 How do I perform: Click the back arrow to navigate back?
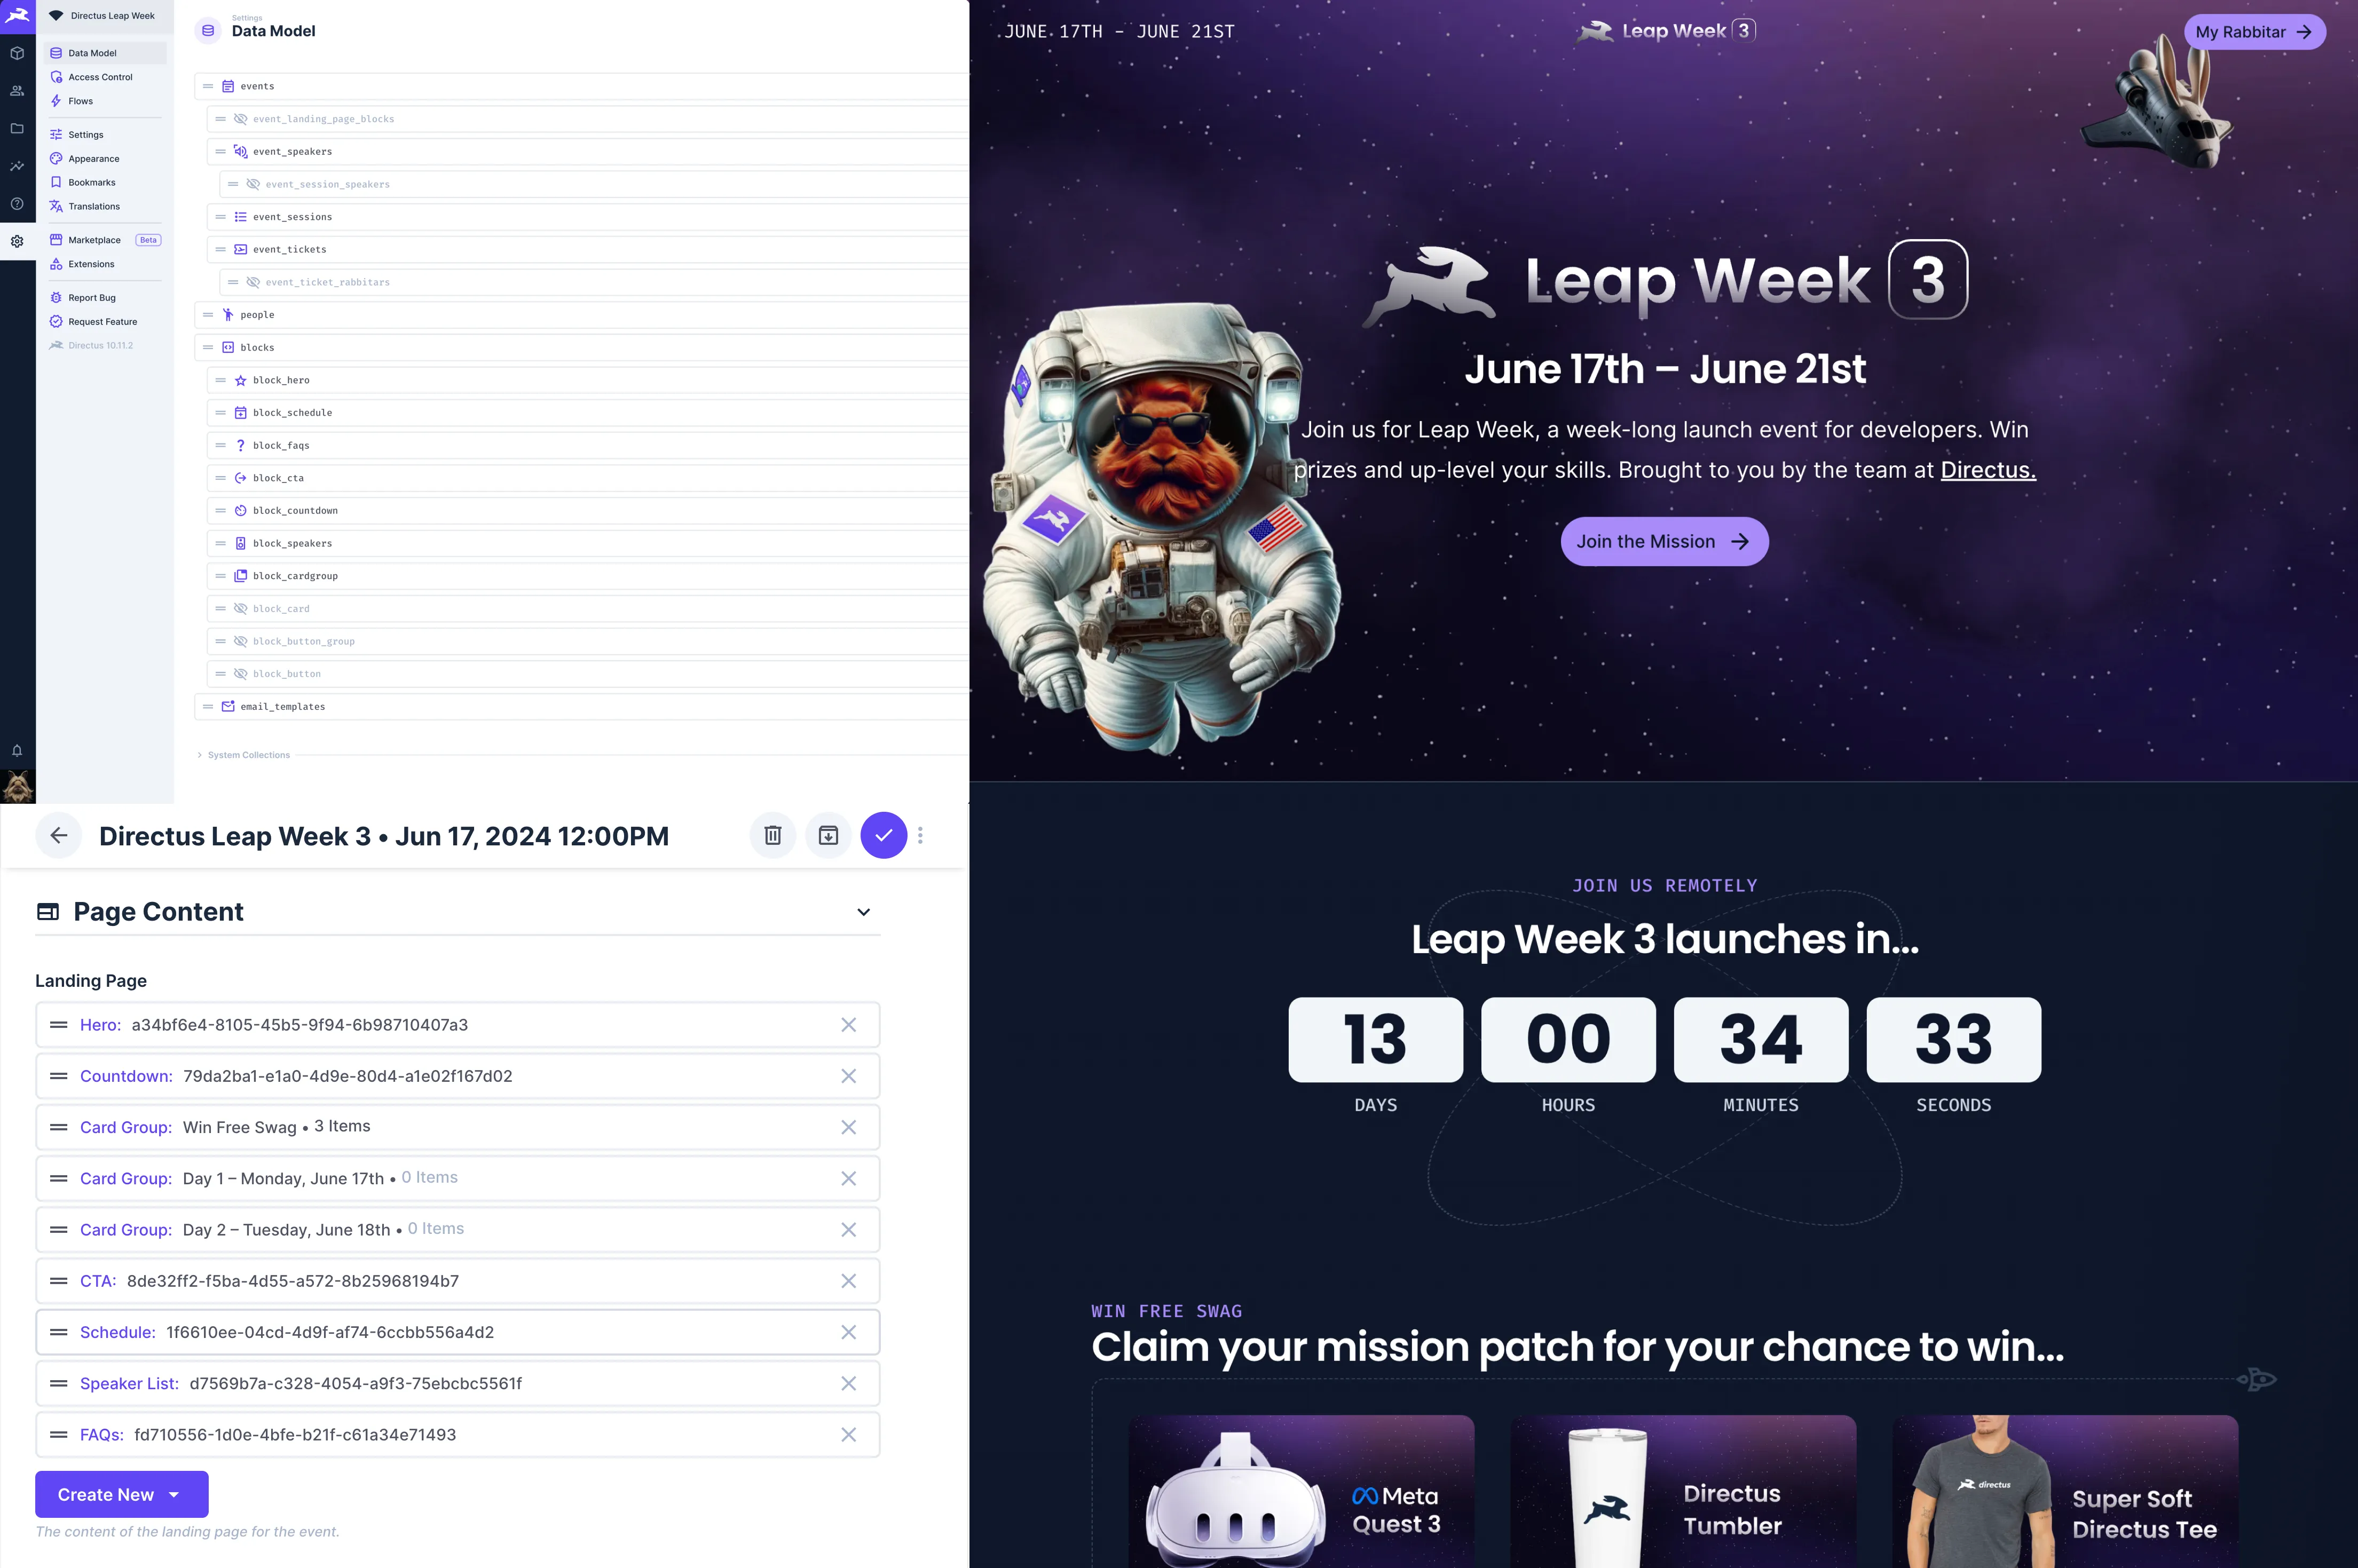pos(58,835)
